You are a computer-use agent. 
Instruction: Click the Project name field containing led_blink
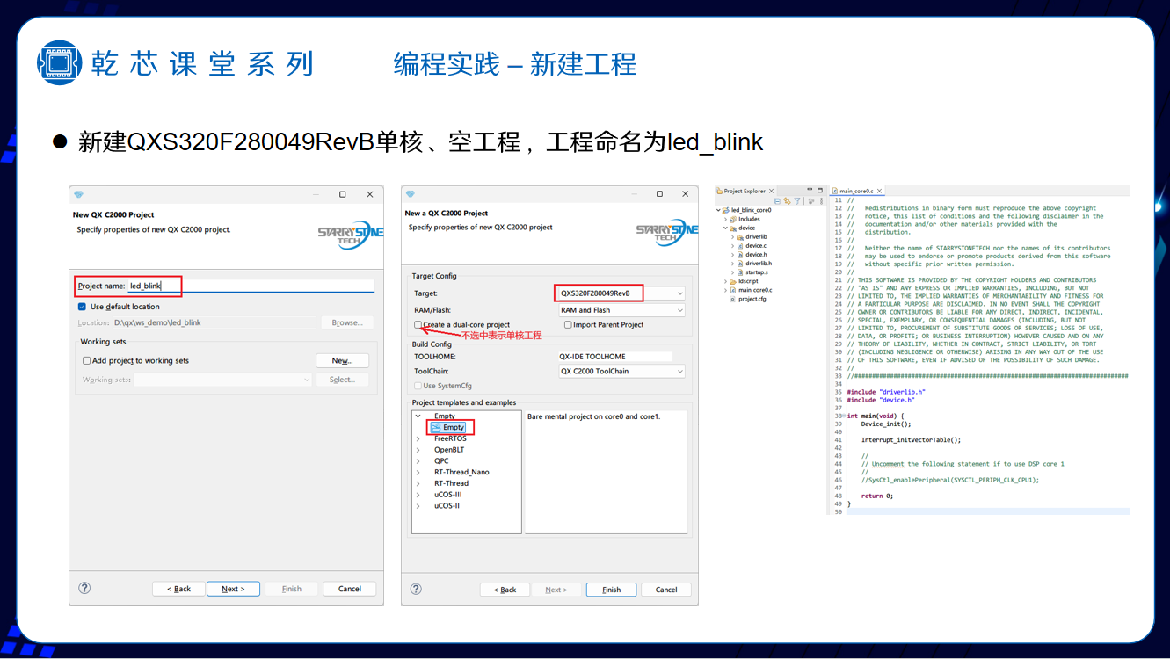tap(251, 286)
